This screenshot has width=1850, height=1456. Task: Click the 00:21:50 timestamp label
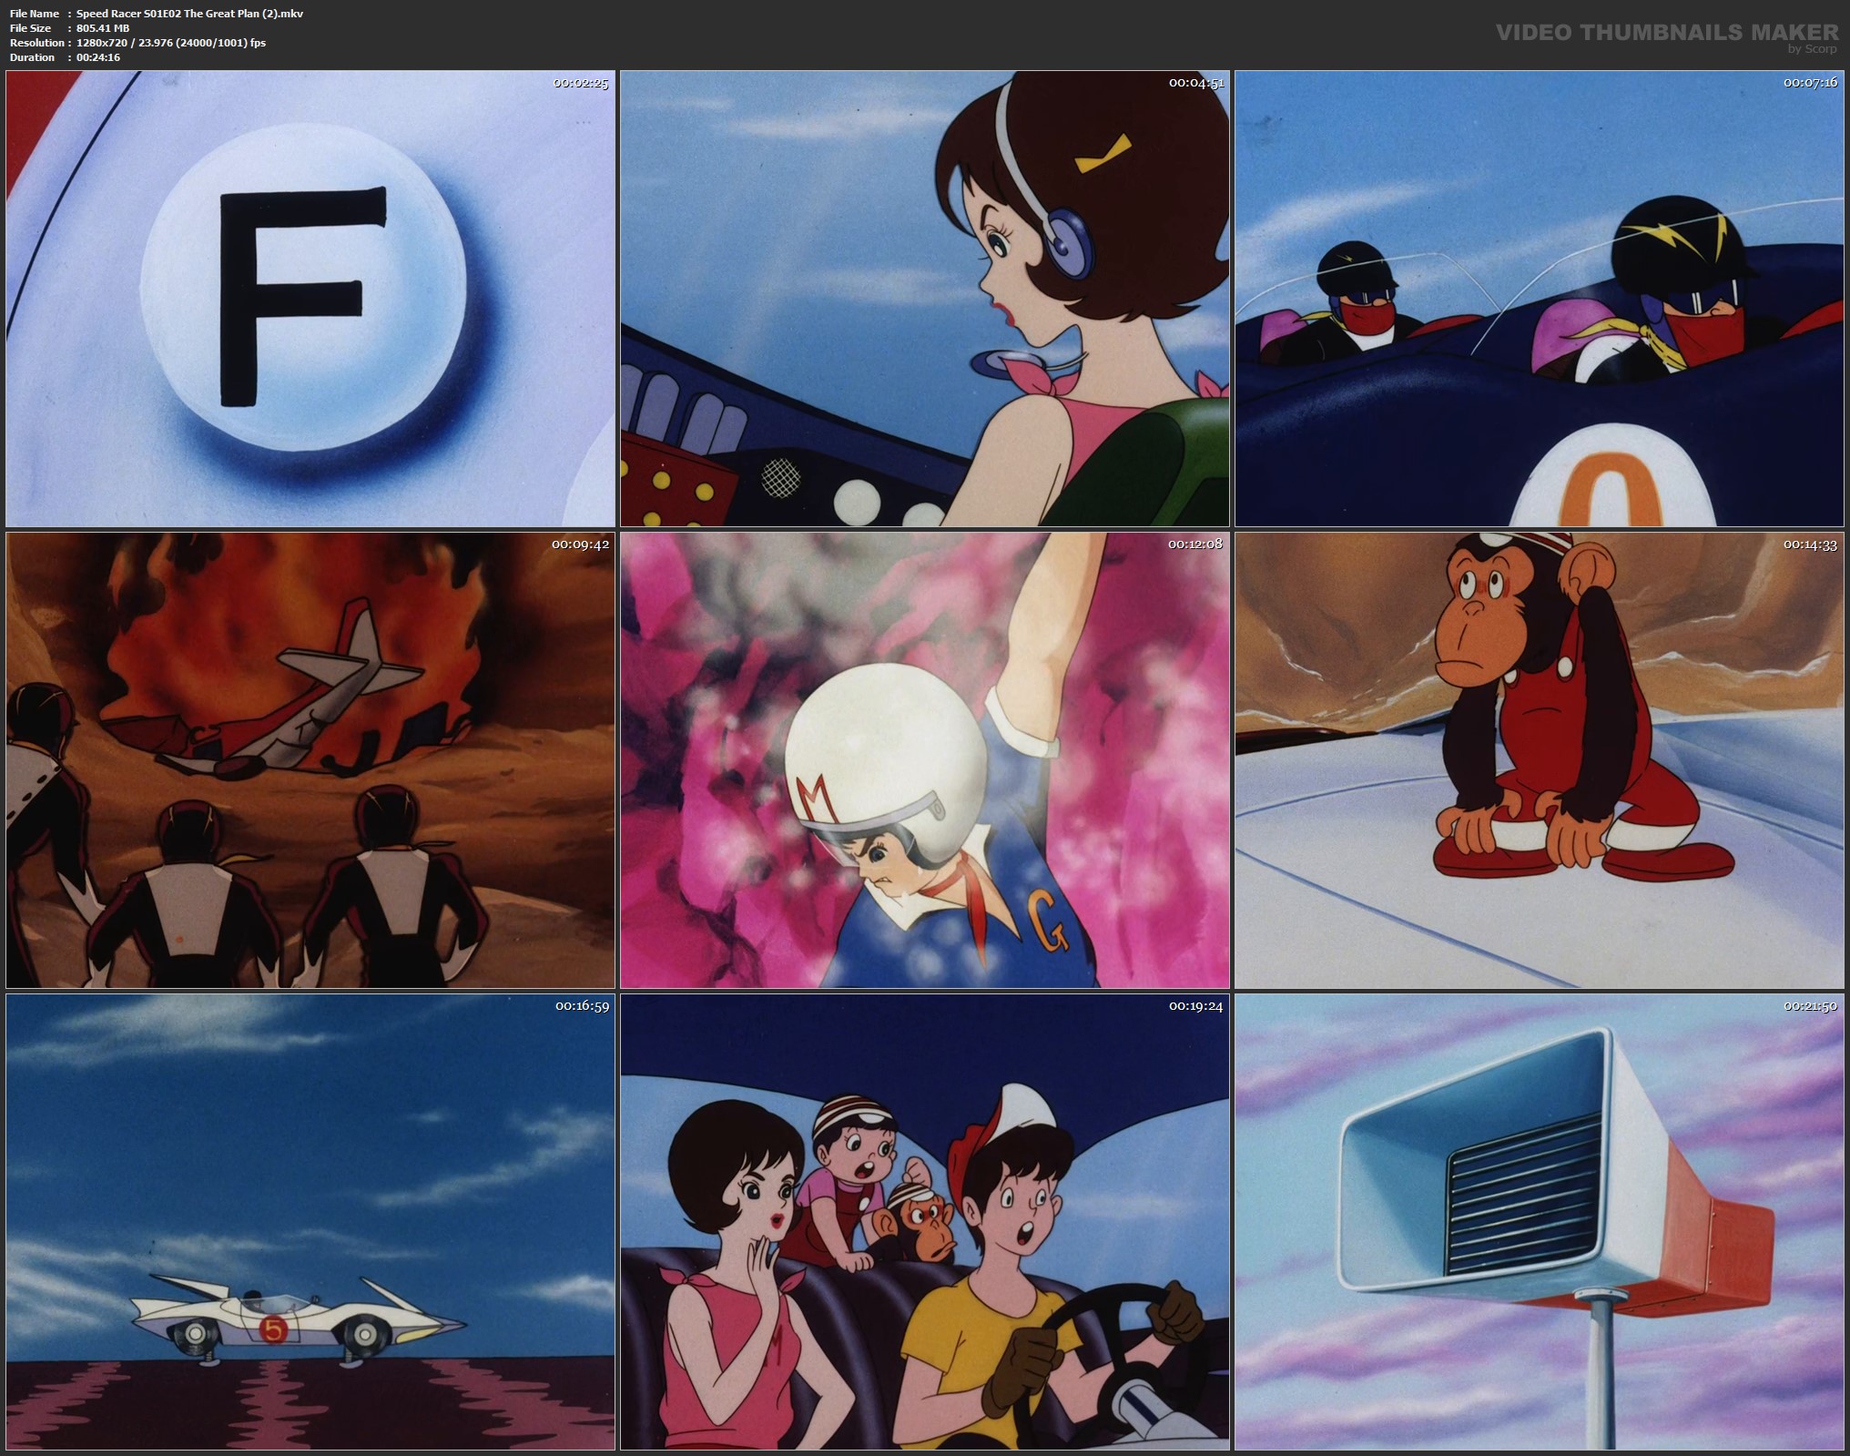click(1810, 1006)
